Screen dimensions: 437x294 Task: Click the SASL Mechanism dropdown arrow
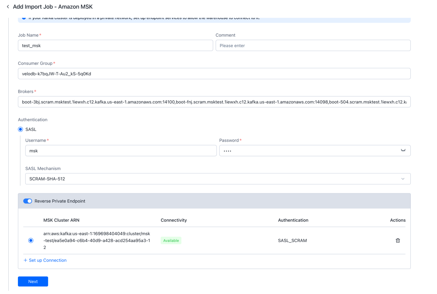click(x=403, y=179)
